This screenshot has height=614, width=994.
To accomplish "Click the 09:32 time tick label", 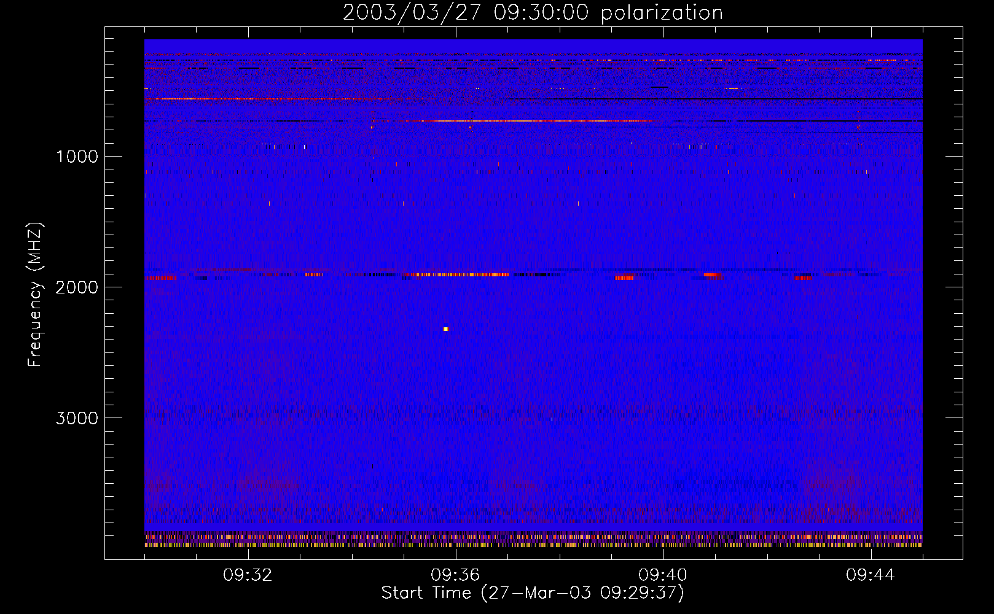I will (248, 575).
